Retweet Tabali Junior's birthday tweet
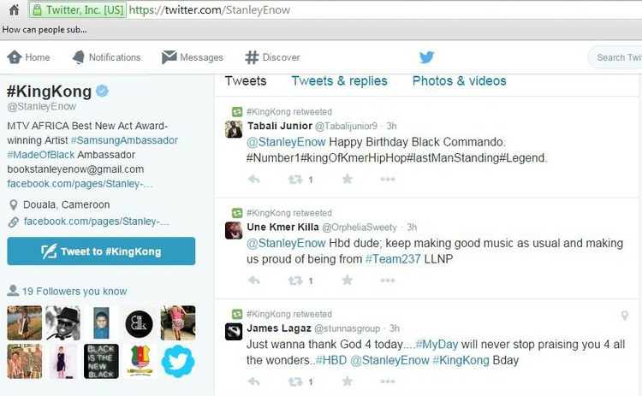Screen dimensions: 642x396 [295, 179]
